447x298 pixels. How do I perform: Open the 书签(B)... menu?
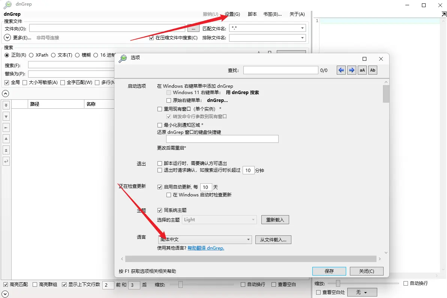[x=272, y=14]
